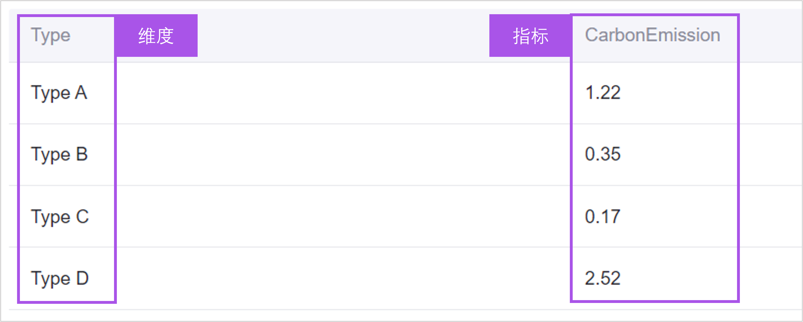Click empty middle space of Type A row
The height and width of the screenshot is (322, 803).
[x=343, y=93]
